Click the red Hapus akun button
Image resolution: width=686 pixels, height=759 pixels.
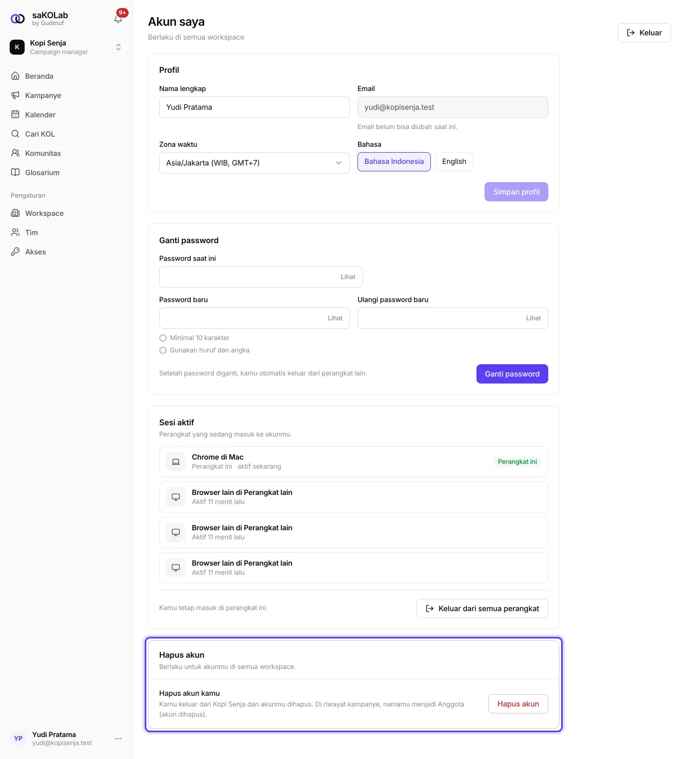click(518, 704)
